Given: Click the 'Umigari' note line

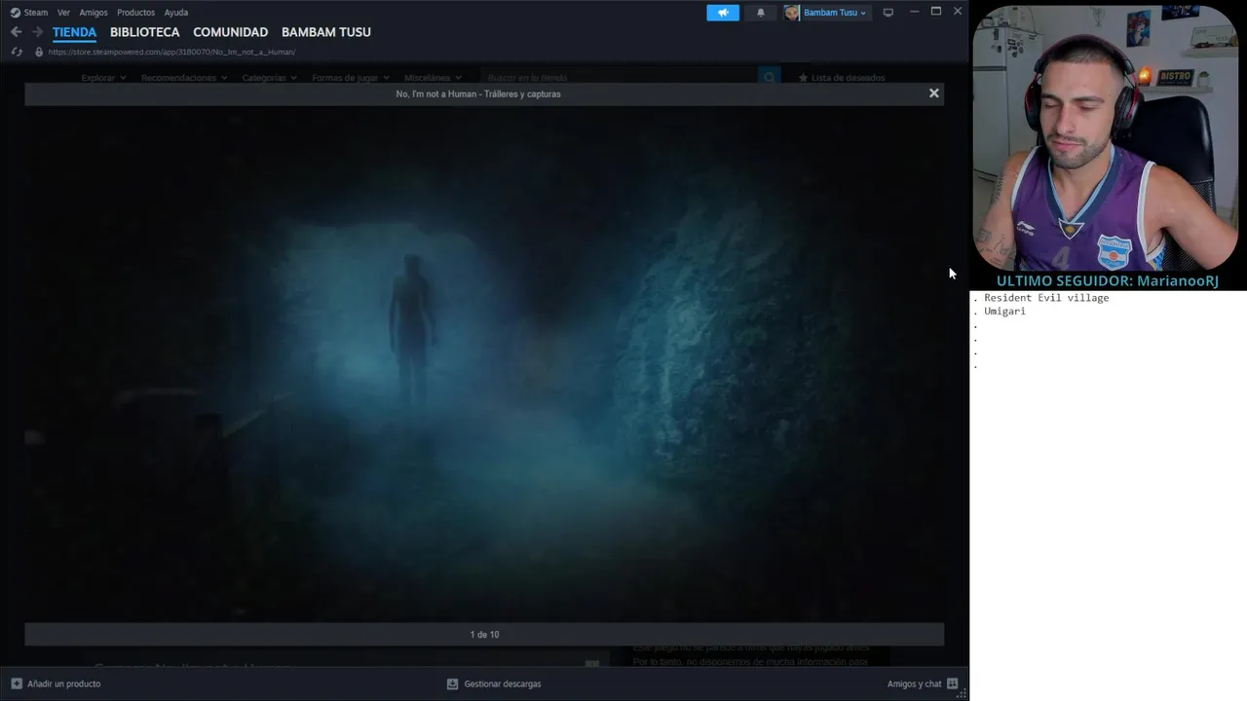Looking at the screenshot, I should tap(1004, 312).
